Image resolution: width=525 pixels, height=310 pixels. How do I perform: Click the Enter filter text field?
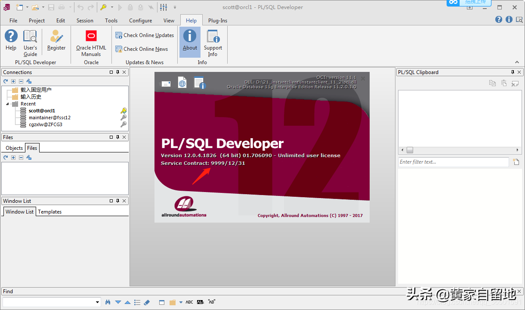click(454, 162)
